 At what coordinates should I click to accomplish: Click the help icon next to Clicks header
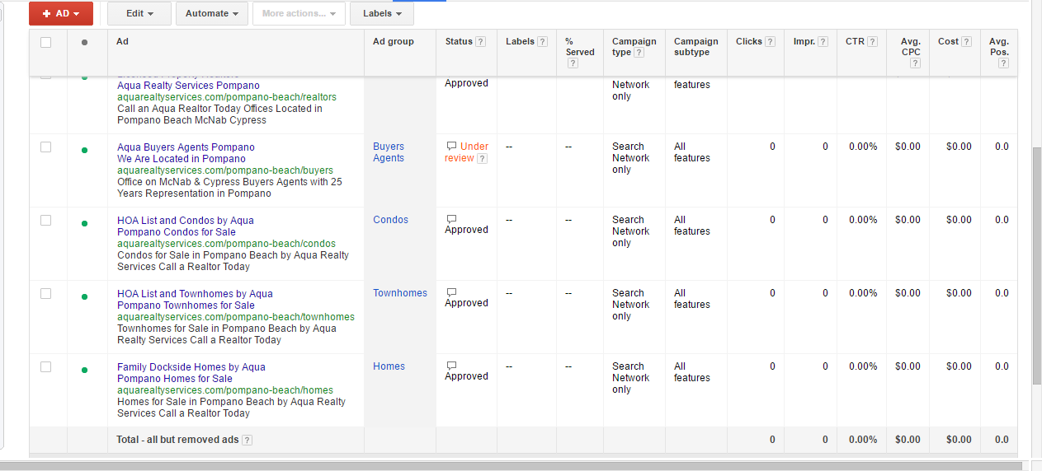coord(770,42)
